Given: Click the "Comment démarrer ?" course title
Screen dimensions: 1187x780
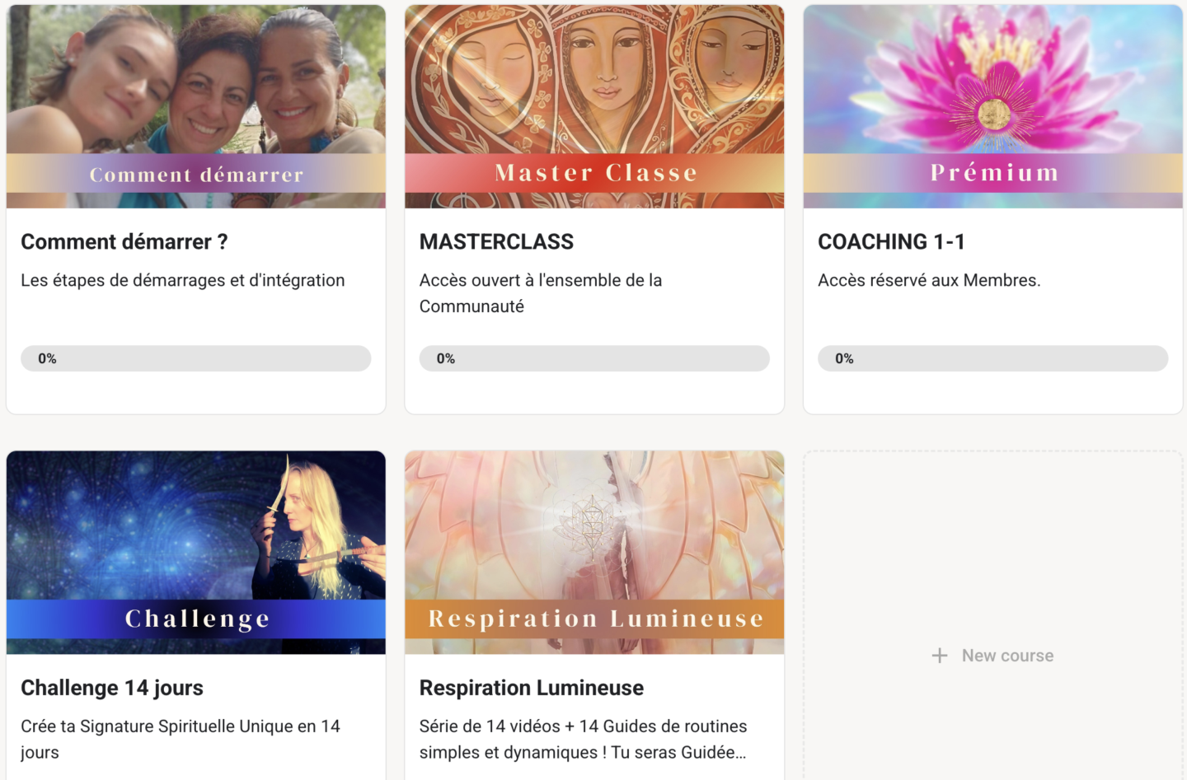Looking at the screenshot, I should click(x=124, y=242).
